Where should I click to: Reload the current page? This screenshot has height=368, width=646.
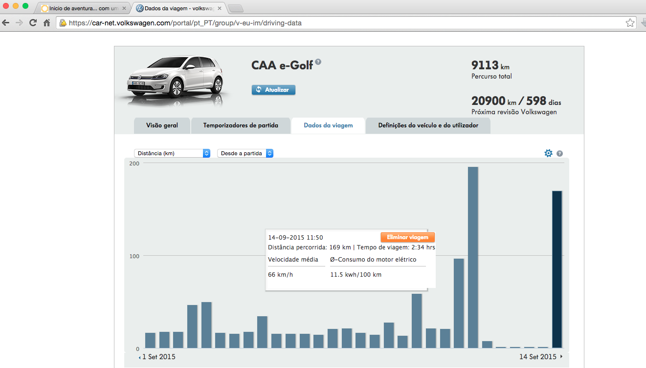tap(33, 23)
